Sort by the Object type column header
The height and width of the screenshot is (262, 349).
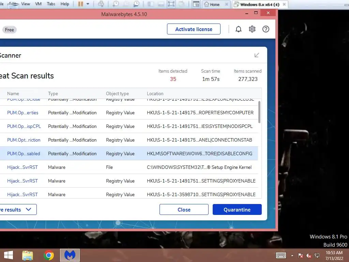click(117, 93)
